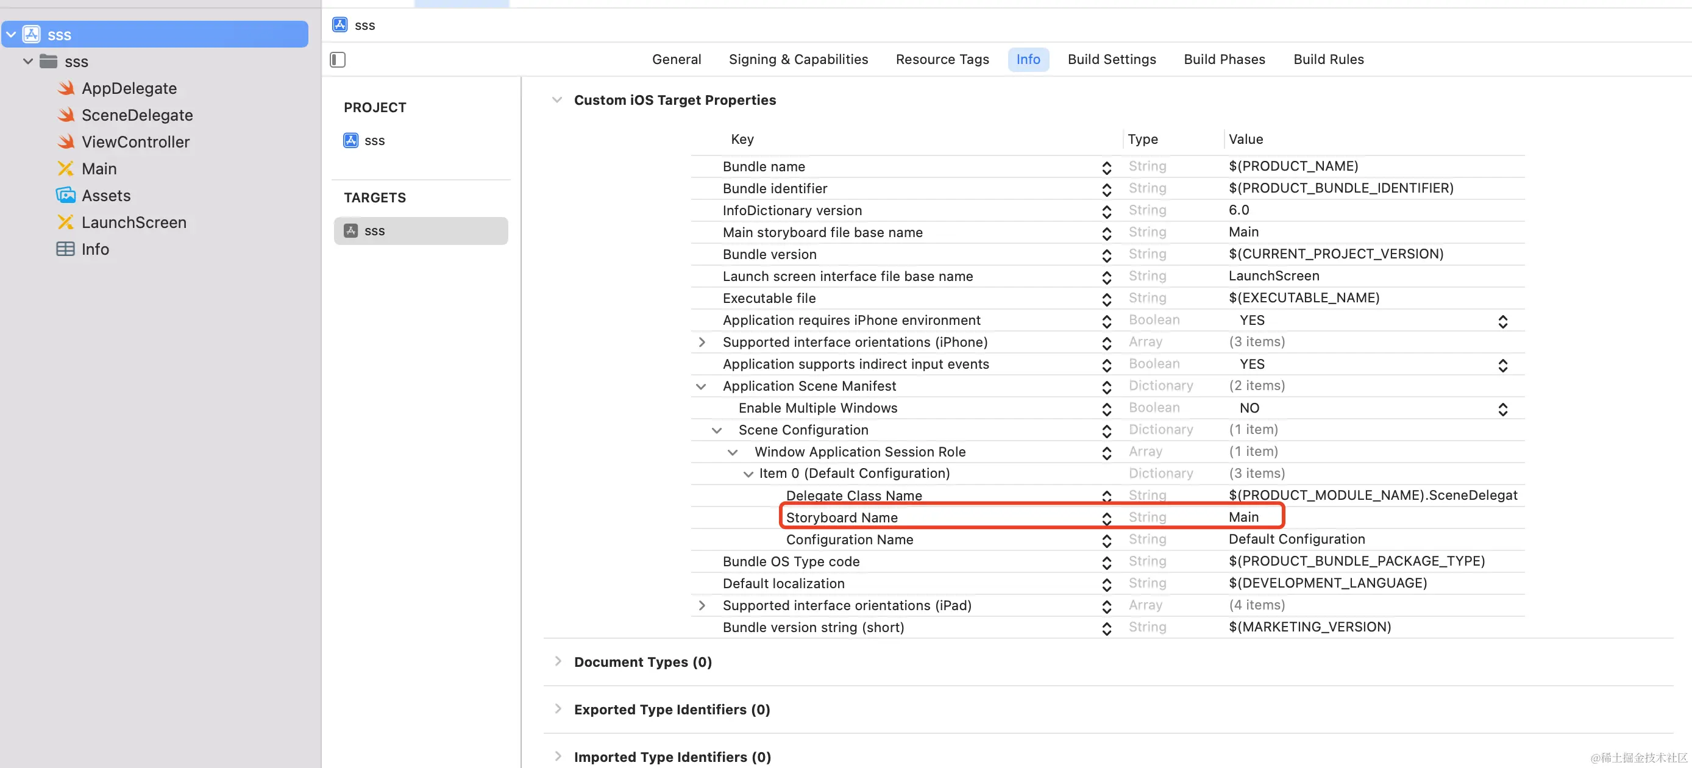Open the LaunchScreen storyboard icon
Screen dimensions: 1692x768
66,222
